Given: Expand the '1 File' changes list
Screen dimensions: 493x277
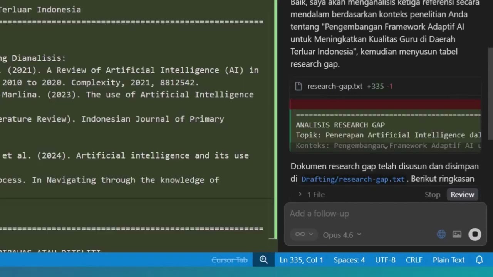Looking at the screenshot, I should (x=312, y=195).
